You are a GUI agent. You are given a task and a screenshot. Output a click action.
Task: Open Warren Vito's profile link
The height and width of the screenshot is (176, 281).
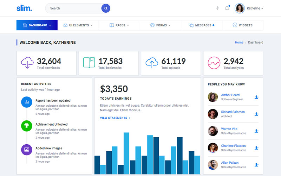coord(229,129)
